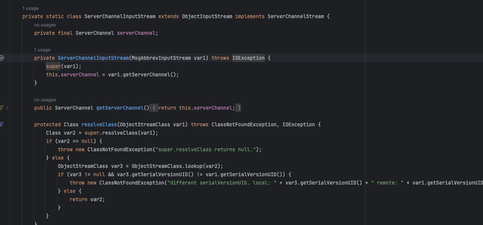Click the 'return var2;' statement
This screenshot has width=483, height=225.
point(87,200)
